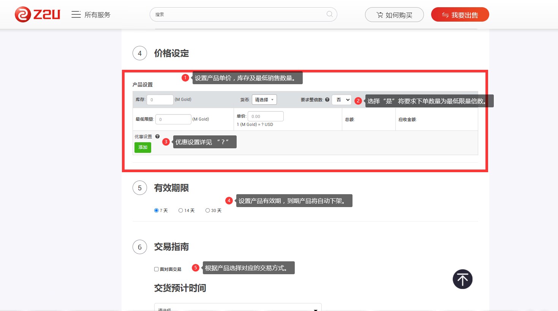Screen dimensions: 558x311
Task: Open the 货币 请选择 dropdown
Action: pyautogui.click(x=264, y=100)
